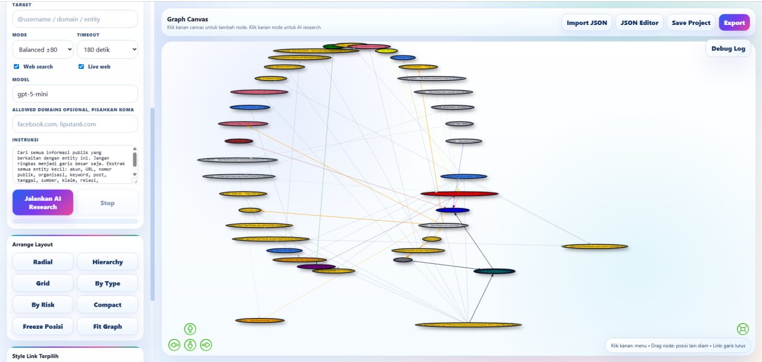Apply the Grid layout
The width and height of the screenshot is (762, 362).
[43, 283]
